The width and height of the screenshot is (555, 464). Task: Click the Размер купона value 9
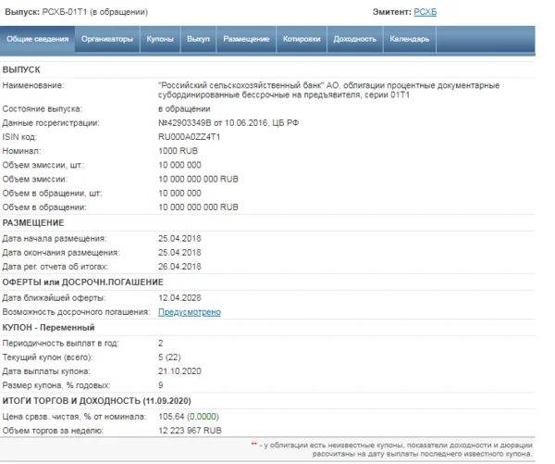[161, 385]
